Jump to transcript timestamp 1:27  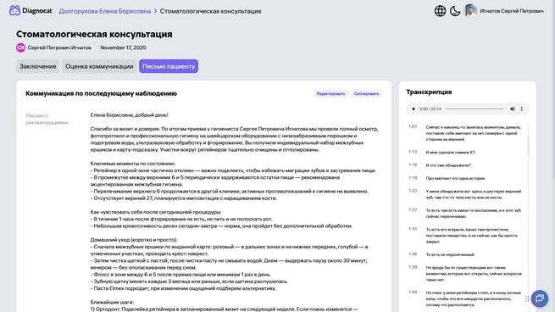(x=413, y=210)
